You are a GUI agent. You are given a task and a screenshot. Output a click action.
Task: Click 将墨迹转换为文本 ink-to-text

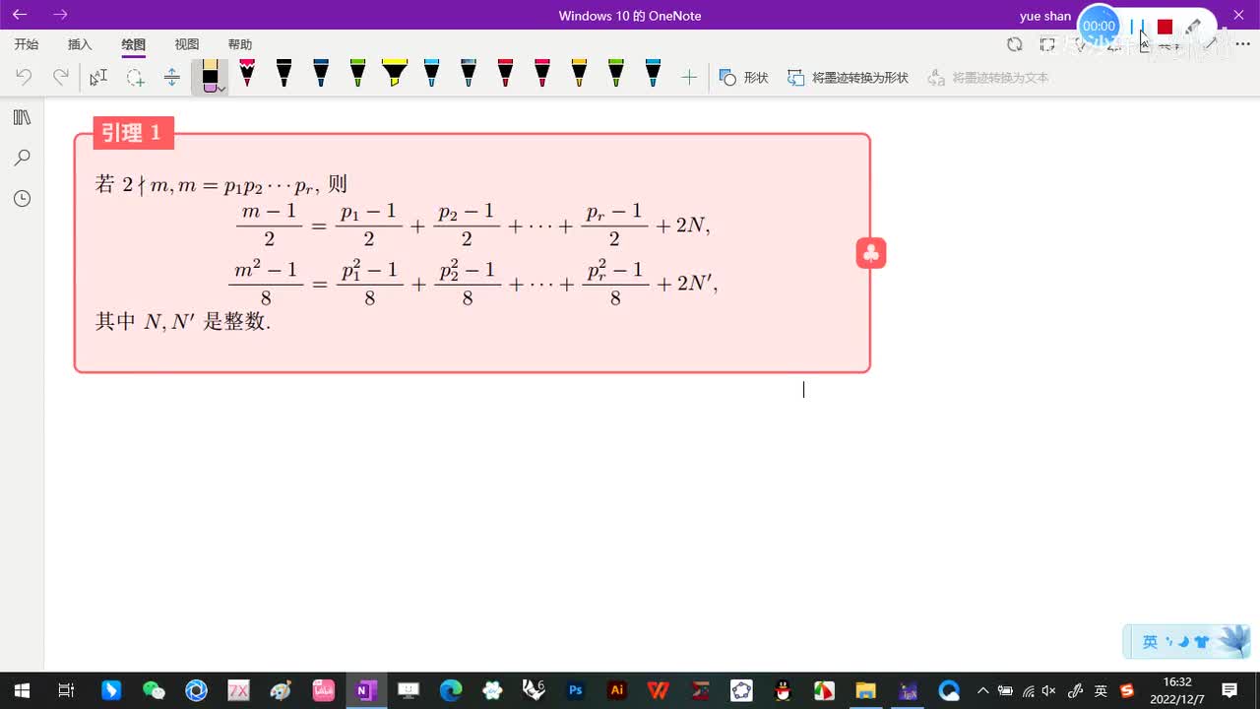tap(988, 77)
